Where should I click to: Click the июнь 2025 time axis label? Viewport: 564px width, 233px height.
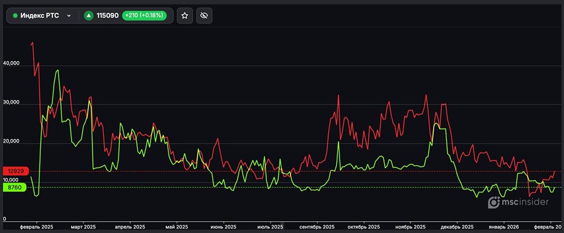tap(224, 227)
